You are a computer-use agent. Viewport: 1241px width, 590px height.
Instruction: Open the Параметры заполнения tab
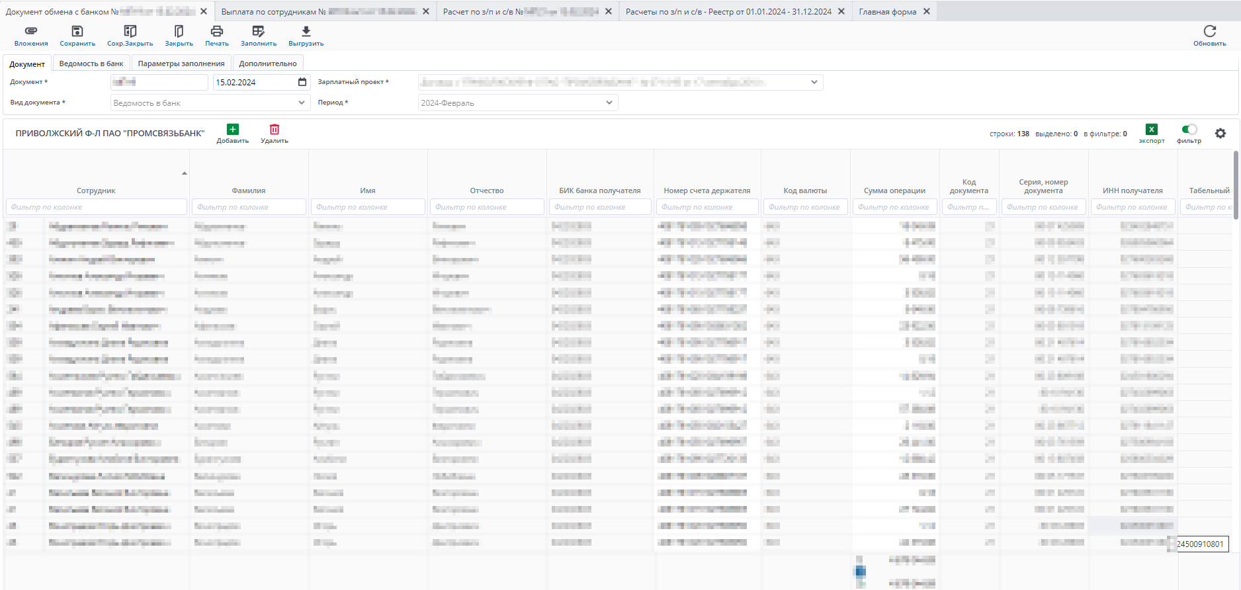pyautogui.click(x=181, y=63)
